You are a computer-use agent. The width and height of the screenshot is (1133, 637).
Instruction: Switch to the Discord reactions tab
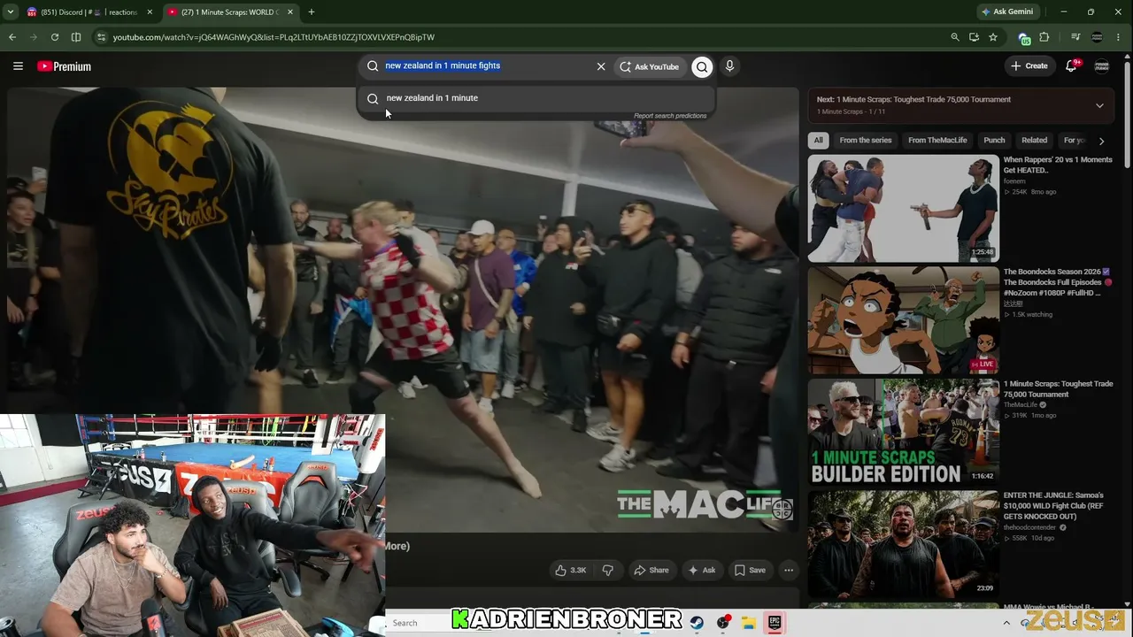click(x=90, y=12)
